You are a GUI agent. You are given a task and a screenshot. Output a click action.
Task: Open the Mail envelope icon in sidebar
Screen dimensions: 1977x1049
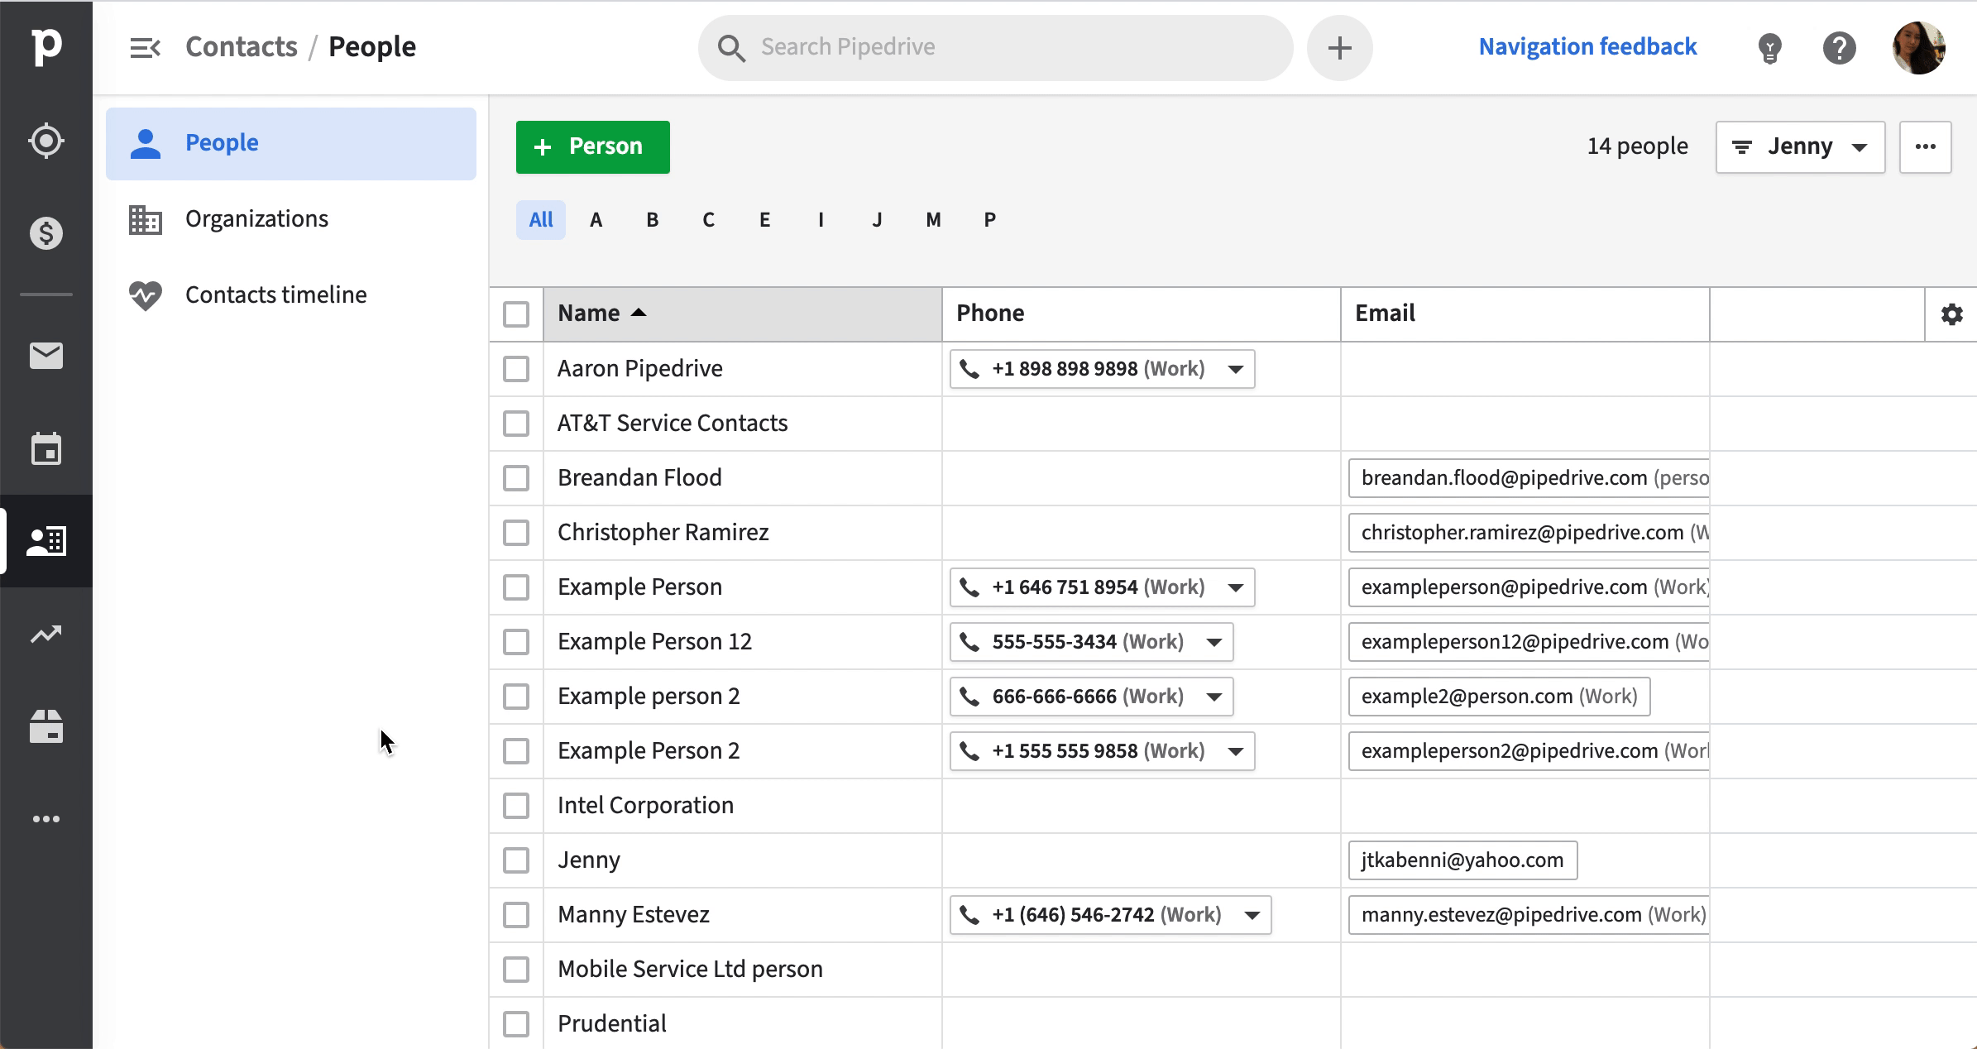point(46,356)
